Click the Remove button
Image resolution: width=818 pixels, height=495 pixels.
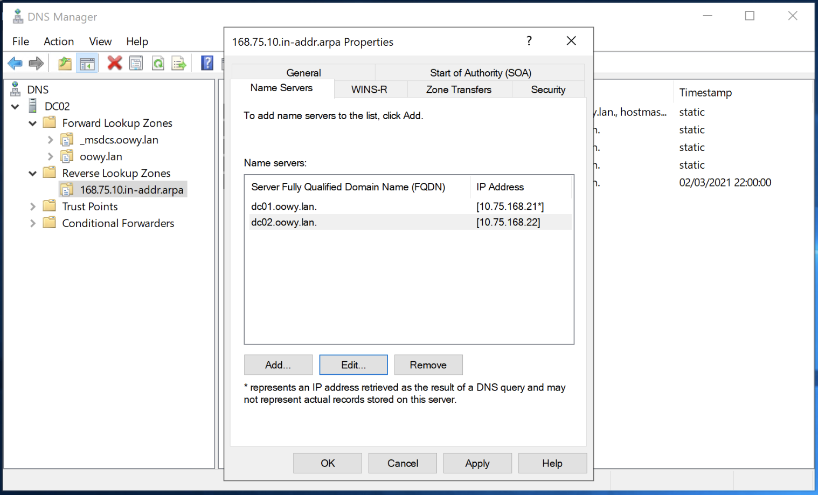click(428, 365)
